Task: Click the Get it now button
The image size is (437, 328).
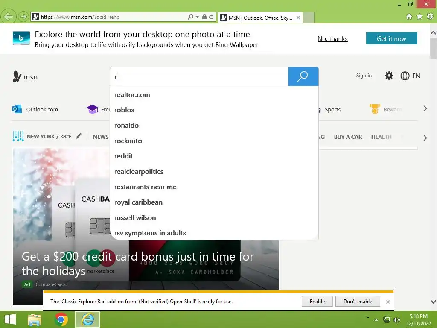Action: click(x=392, y=38)
